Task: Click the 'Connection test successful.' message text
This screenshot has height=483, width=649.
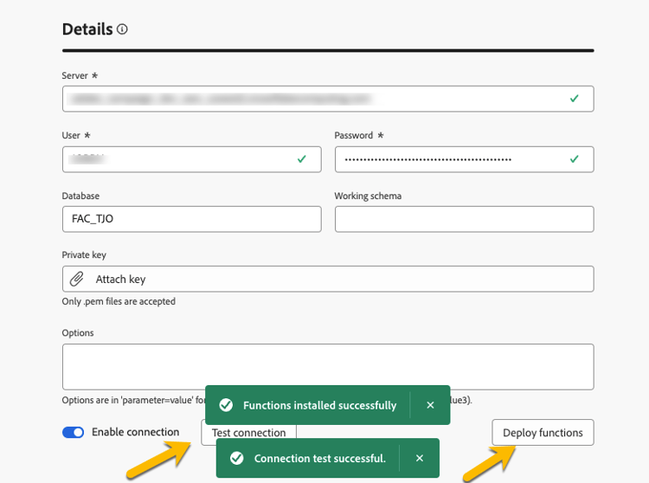Action: (319, 458)
